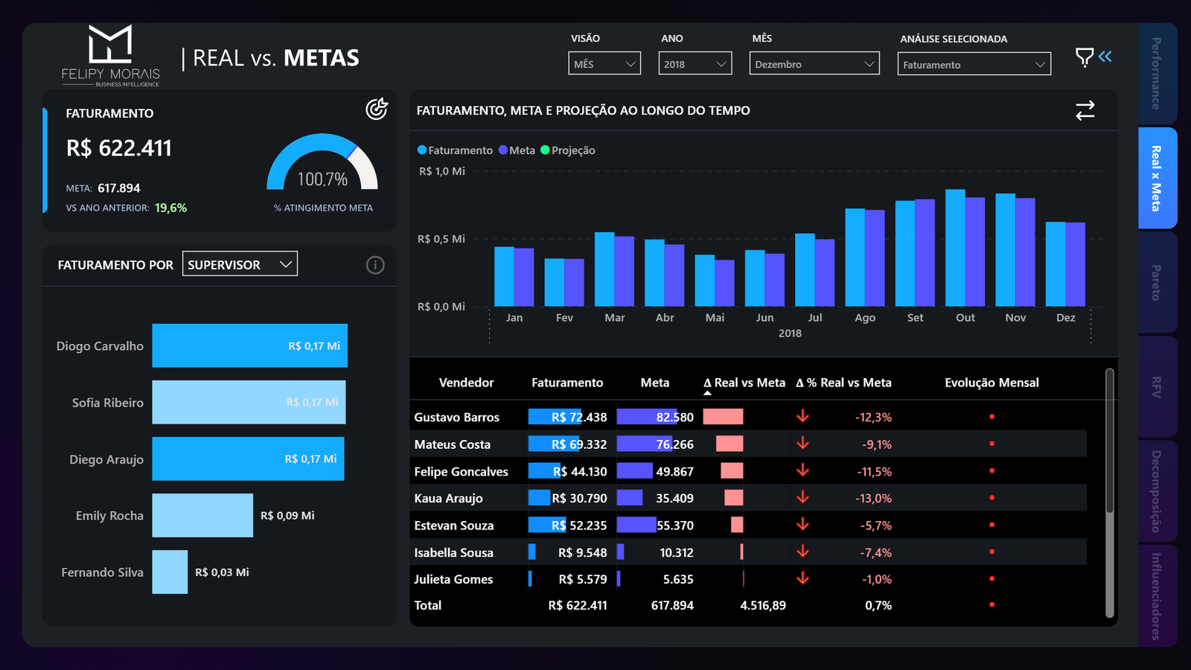
Task: Collapse filters with double chevron arrows
Action: tap(1105, 57)
